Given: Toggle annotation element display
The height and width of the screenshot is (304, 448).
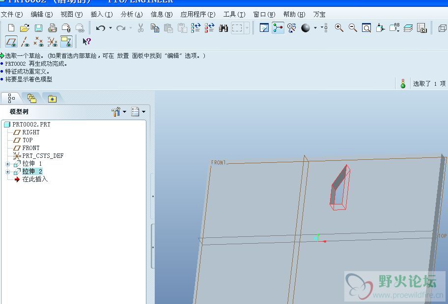Looking at the screenshot, I should (66, 42).
